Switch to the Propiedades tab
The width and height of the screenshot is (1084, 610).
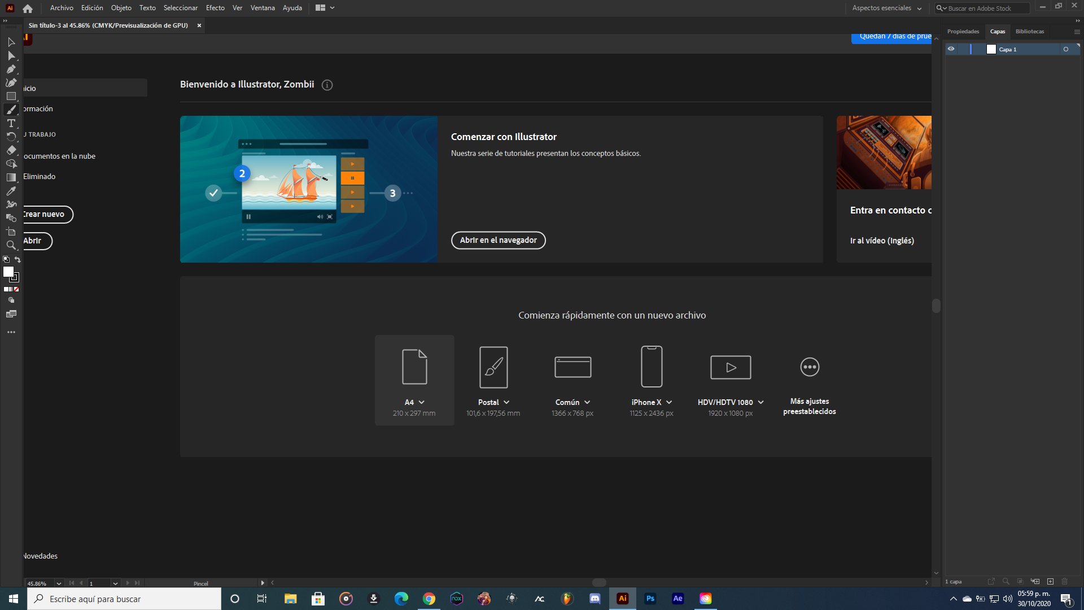pyautogui.click(x=963, y=32)
